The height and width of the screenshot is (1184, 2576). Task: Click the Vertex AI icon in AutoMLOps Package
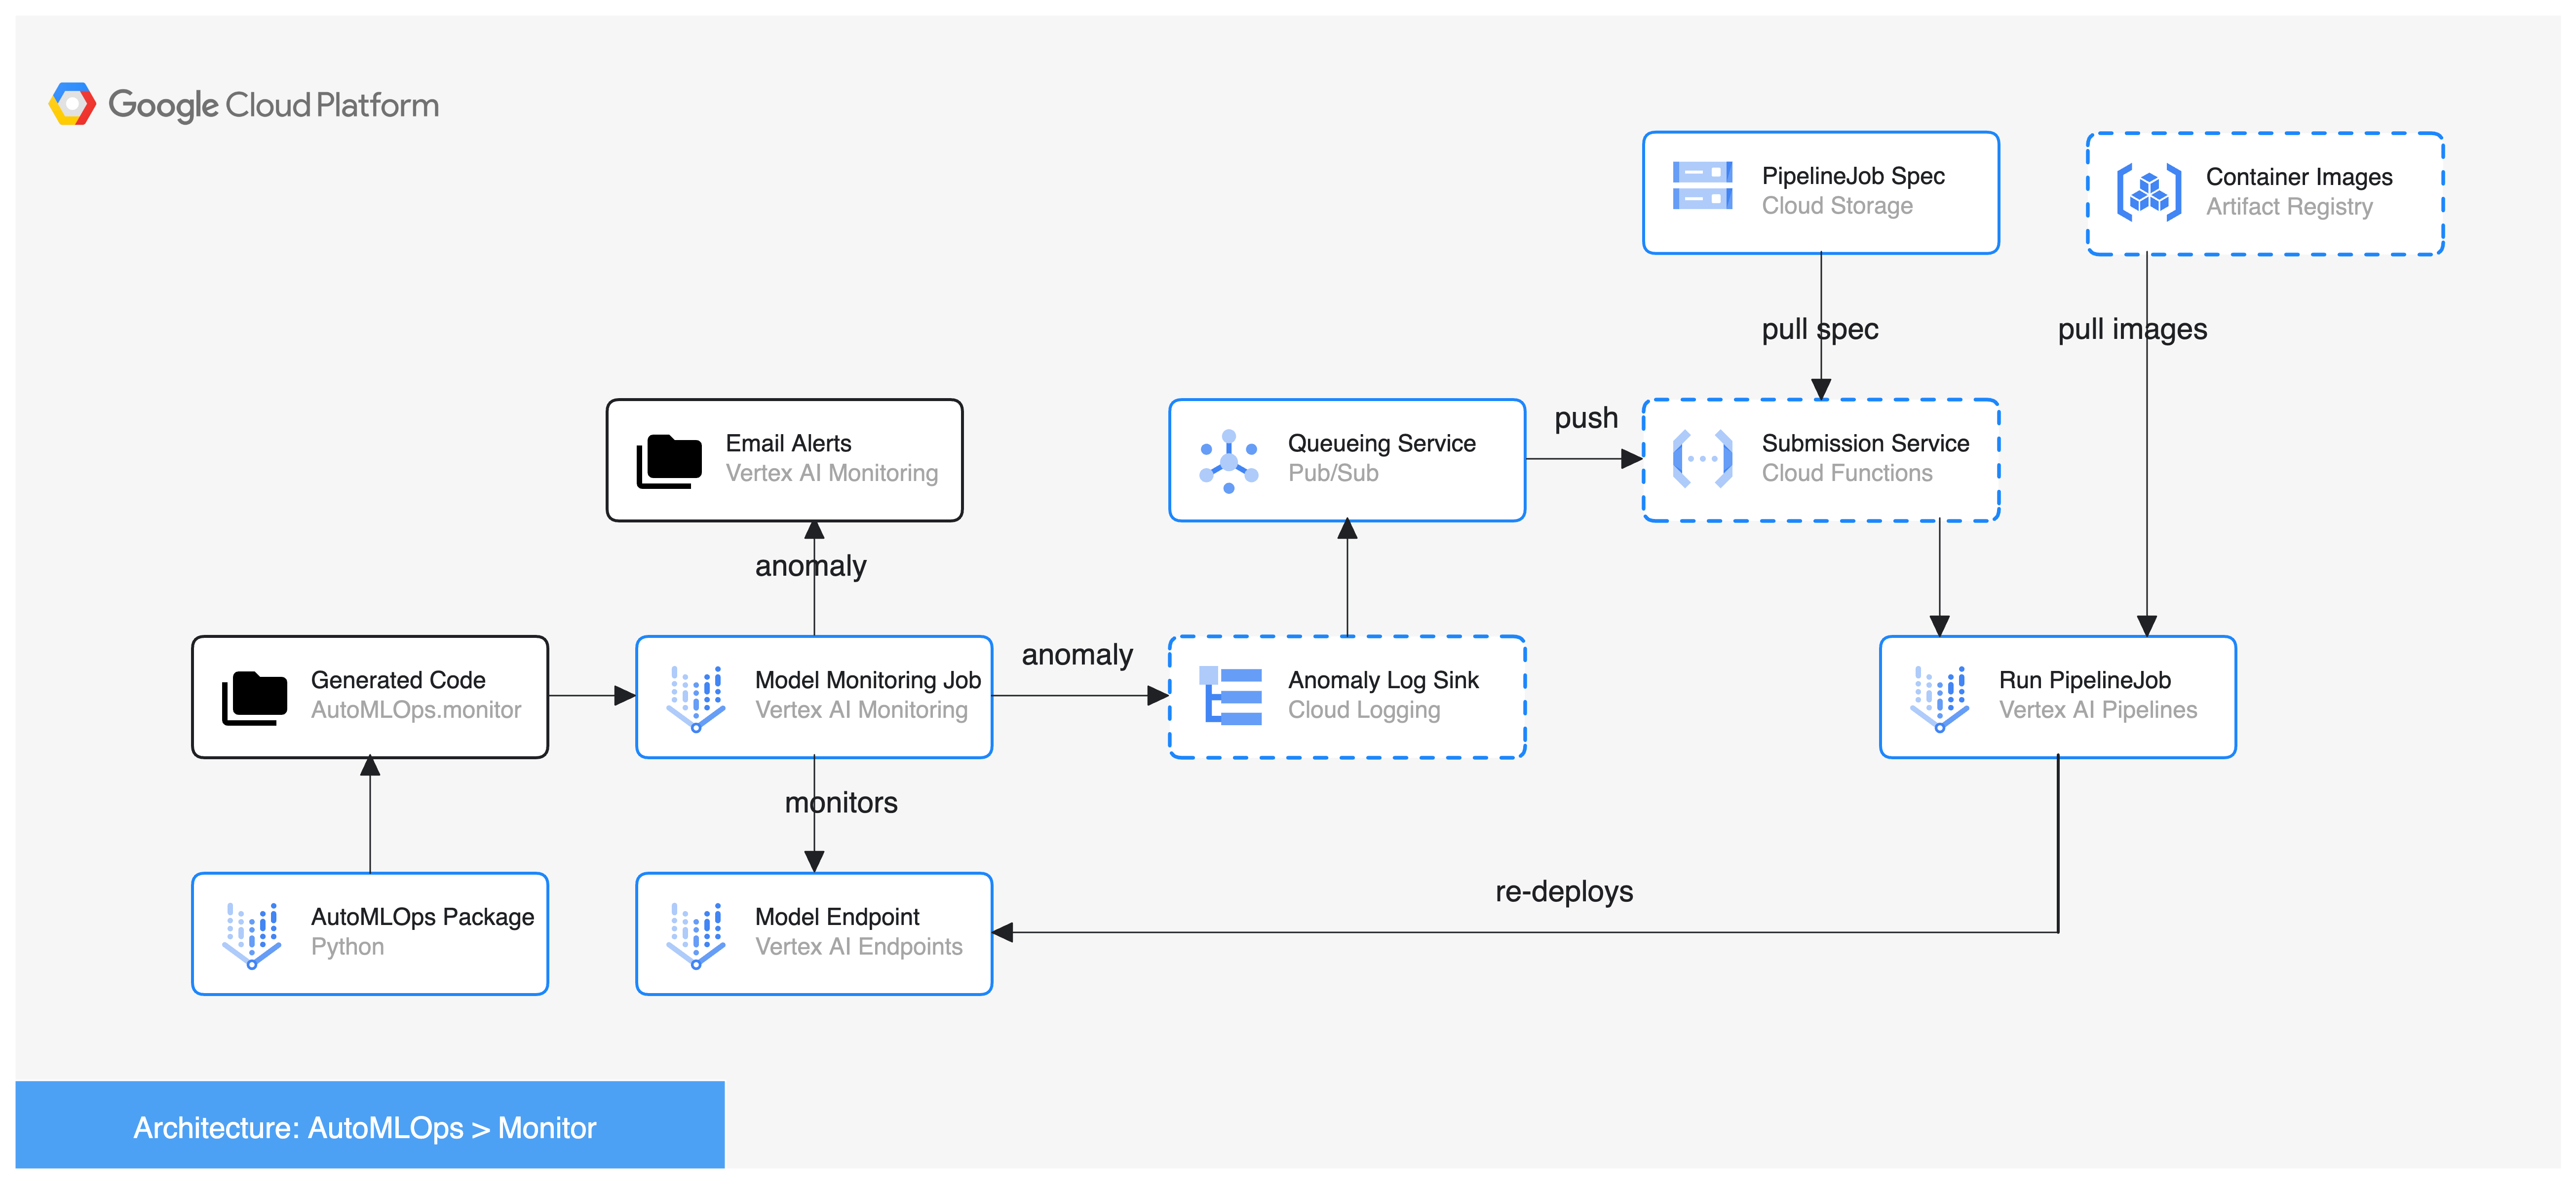click(251, 935)
